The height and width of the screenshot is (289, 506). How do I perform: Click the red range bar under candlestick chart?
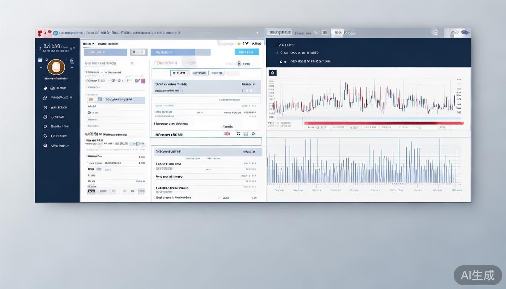(383, 123)
